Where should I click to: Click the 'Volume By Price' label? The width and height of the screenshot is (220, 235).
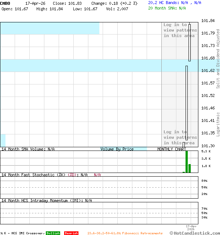pyautogui.click(x=117, y=149)
